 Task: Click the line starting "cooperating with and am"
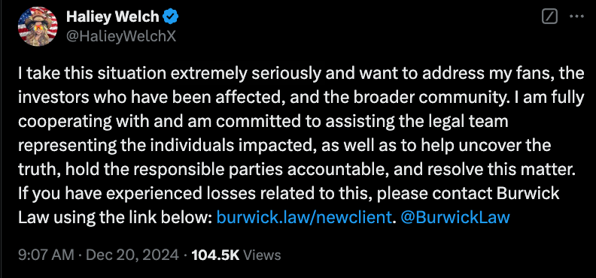tap(263, 122)
